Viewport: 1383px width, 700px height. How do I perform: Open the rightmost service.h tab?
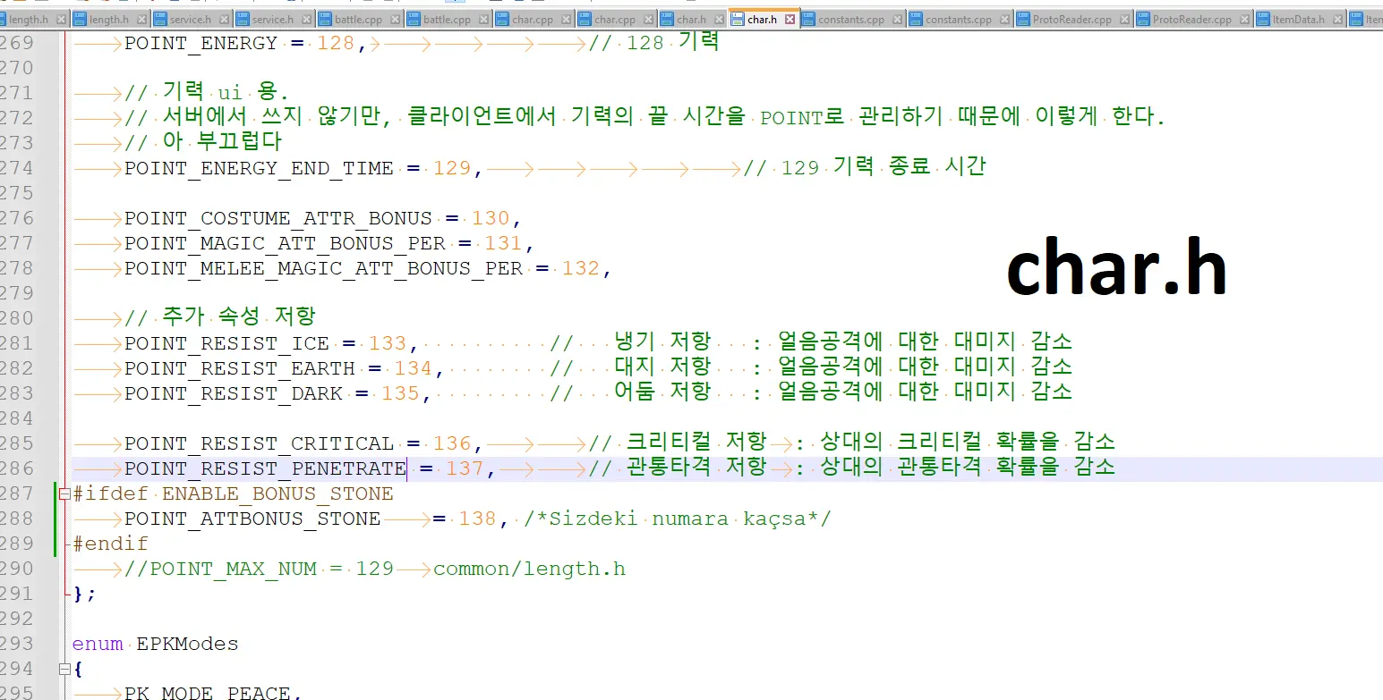(x=272, y=19)
